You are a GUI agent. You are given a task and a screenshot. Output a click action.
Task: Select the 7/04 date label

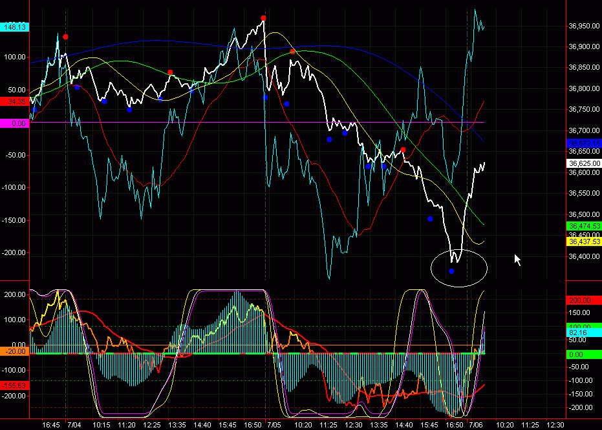74,425
